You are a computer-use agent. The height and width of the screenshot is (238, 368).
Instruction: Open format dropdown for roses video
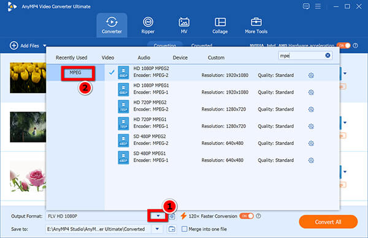(x=345, y=172)
